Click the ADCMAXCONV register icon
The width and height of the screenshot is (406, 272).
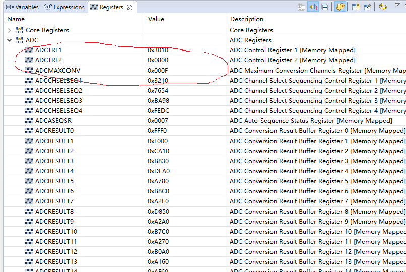[29, 71]
